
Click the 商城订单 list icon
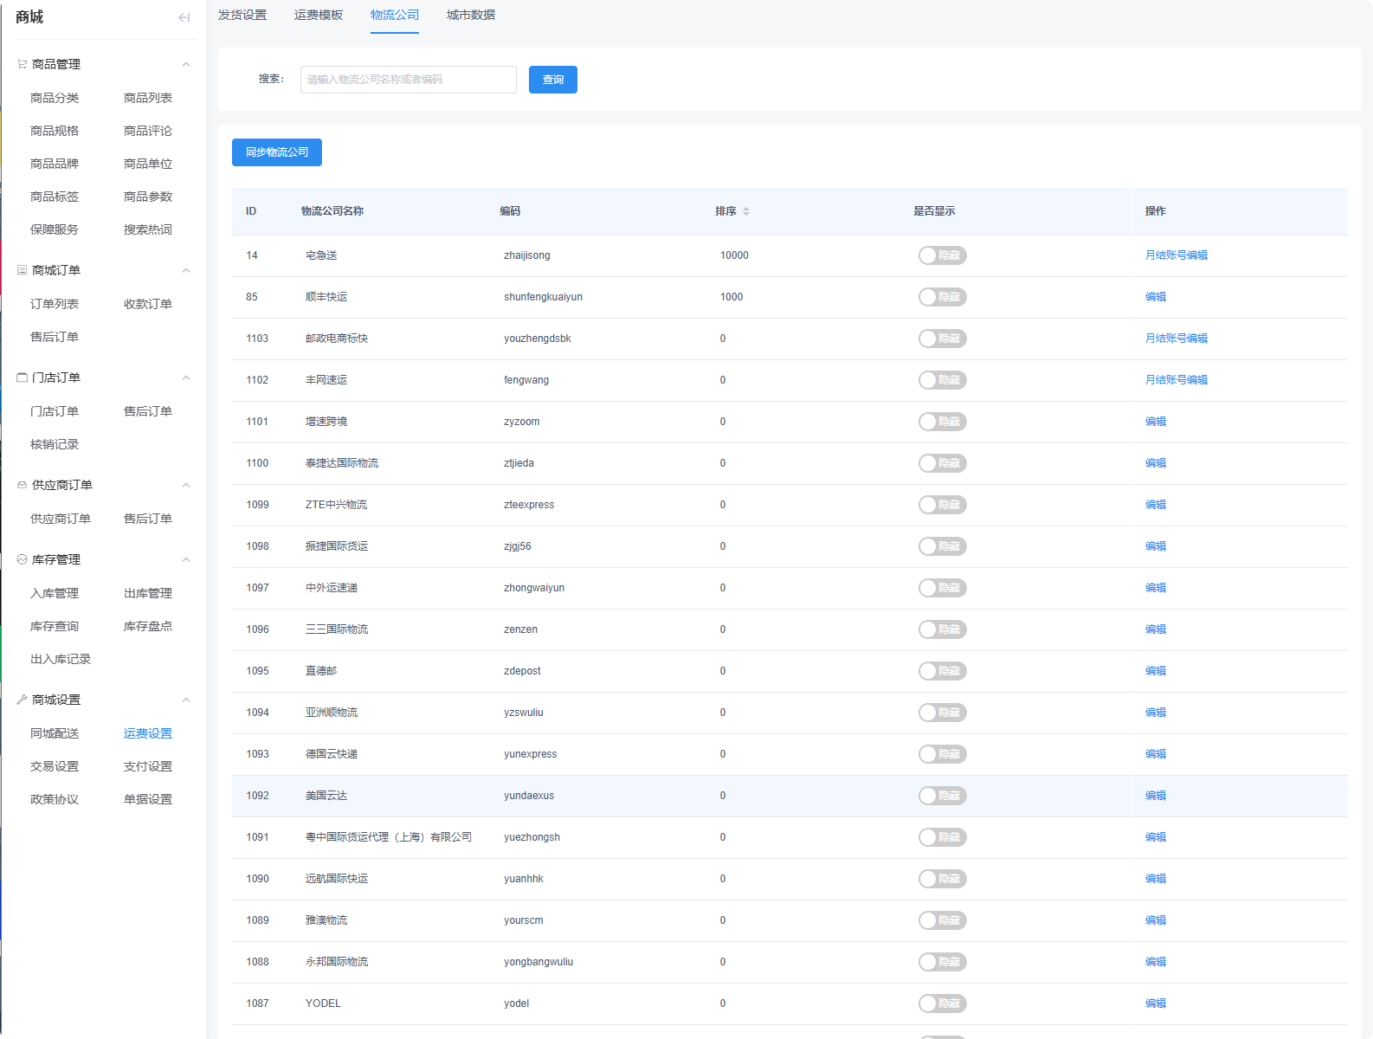(22, 270)
